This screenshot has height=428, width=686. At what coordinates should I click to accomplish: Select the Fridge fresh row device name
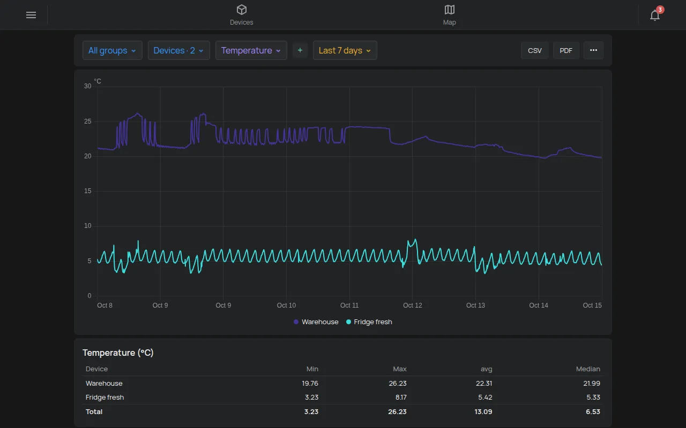pyautogui.click(x=105, y=398)
